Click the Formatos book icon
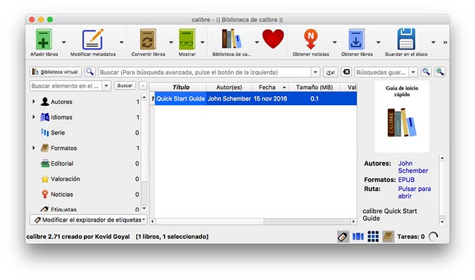This screenshot has height=280, width=475. 45,148
